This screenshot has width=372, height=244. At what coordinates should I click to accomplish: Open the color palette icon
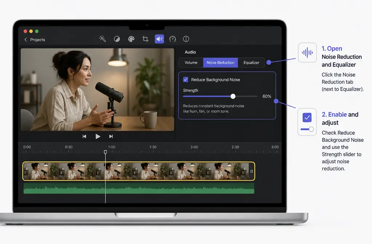131,39
